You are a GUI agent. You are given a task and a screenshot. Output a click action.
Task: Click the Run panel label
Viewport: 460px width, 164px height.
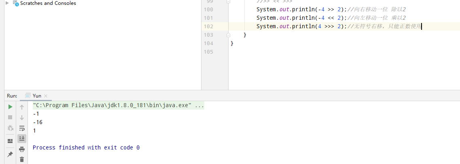12,96
